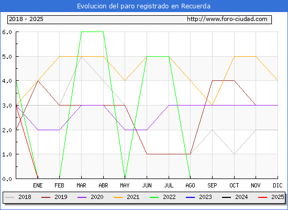288x210 pixels.
Task: Select the '2022' legend label
Action: 169,197
